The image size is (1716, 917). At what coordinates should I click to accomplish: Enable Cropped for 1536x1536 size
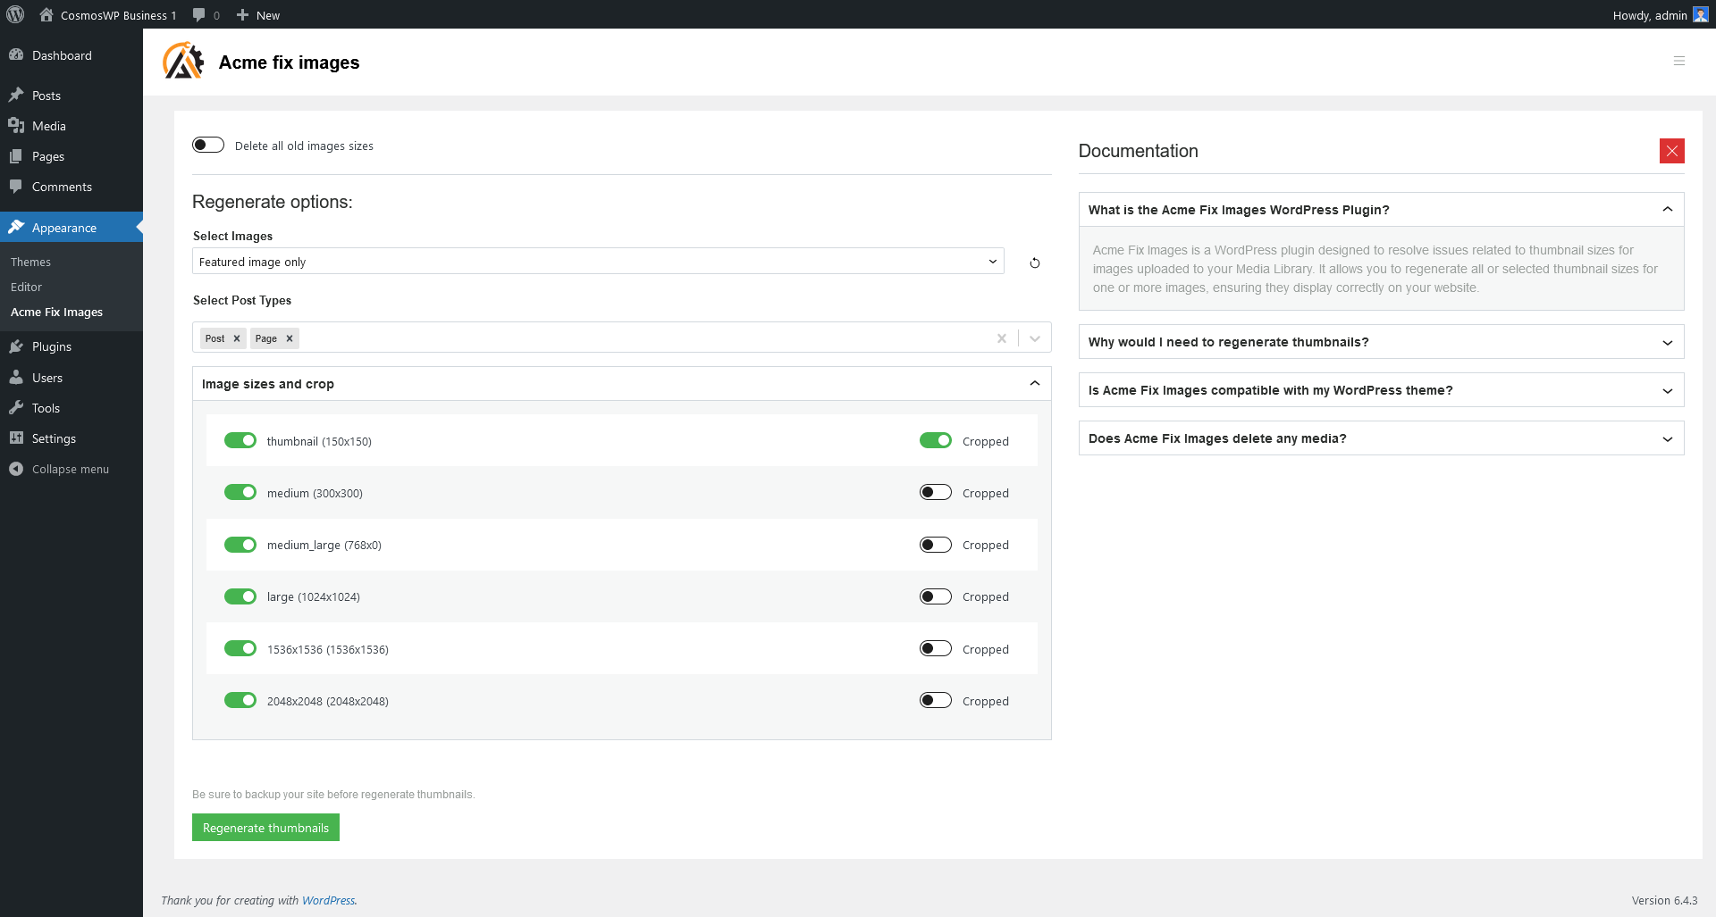click(x=936, y=648)
